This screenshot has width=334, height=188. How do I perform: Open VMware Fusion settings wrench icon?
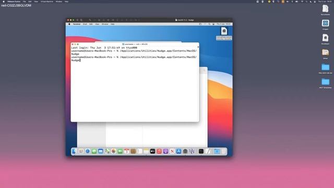[90, 20]
